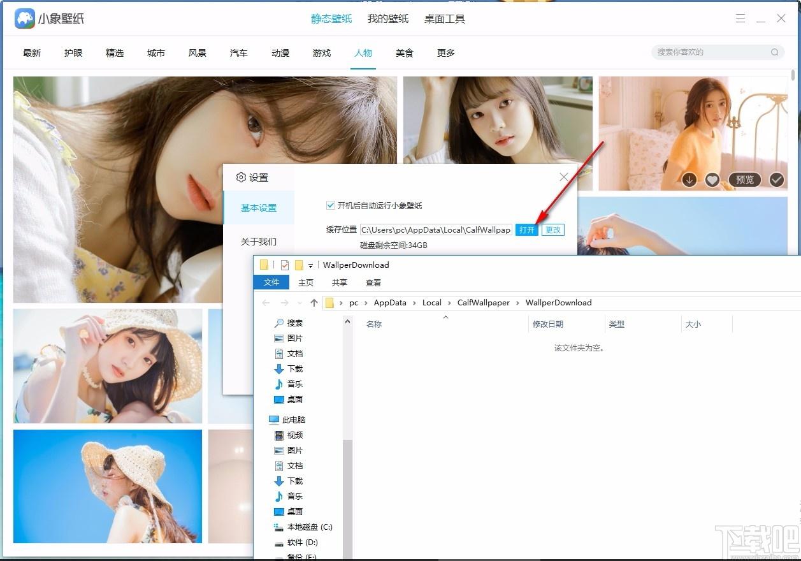Select 此电脑 in the Explorer sidebar

click(x=294, y=419)
